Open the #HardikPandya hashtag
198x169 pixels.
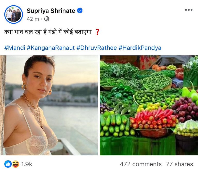pos(140,48)
